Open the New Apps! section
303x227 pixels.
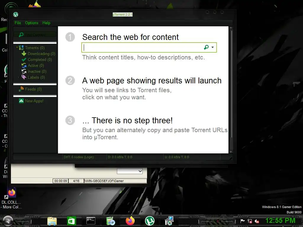(x=34, y=101)
